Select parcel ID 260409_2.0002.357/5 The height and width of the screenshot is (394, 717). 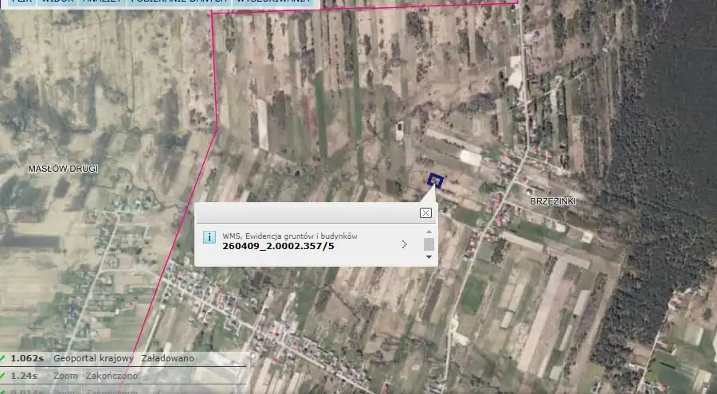tap(278, 246)
